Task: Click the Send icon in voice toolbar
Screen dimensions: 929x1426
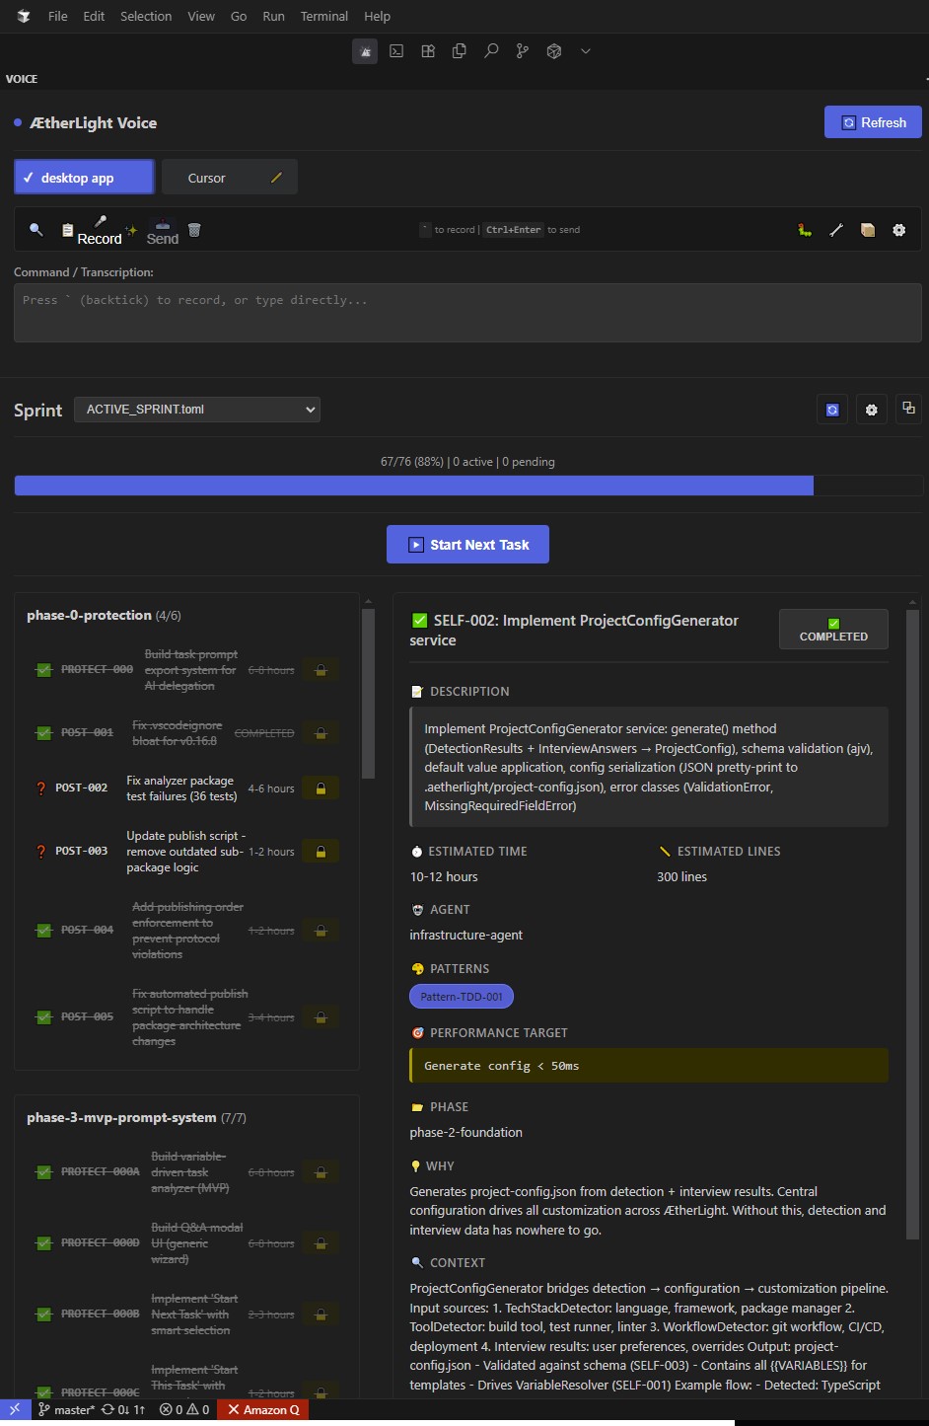Action: tap(161, 225)
